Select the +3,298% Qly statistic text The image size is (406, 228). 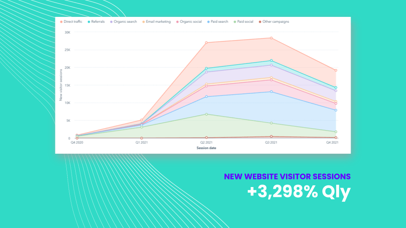(x=299, y=193)
